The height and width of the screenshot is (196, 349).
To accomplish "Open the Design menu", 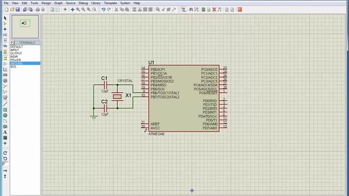I will (x=46, y=3).
